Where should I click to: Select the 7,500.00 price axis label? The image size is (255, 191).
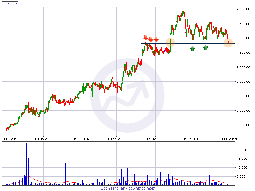[243, 53]
